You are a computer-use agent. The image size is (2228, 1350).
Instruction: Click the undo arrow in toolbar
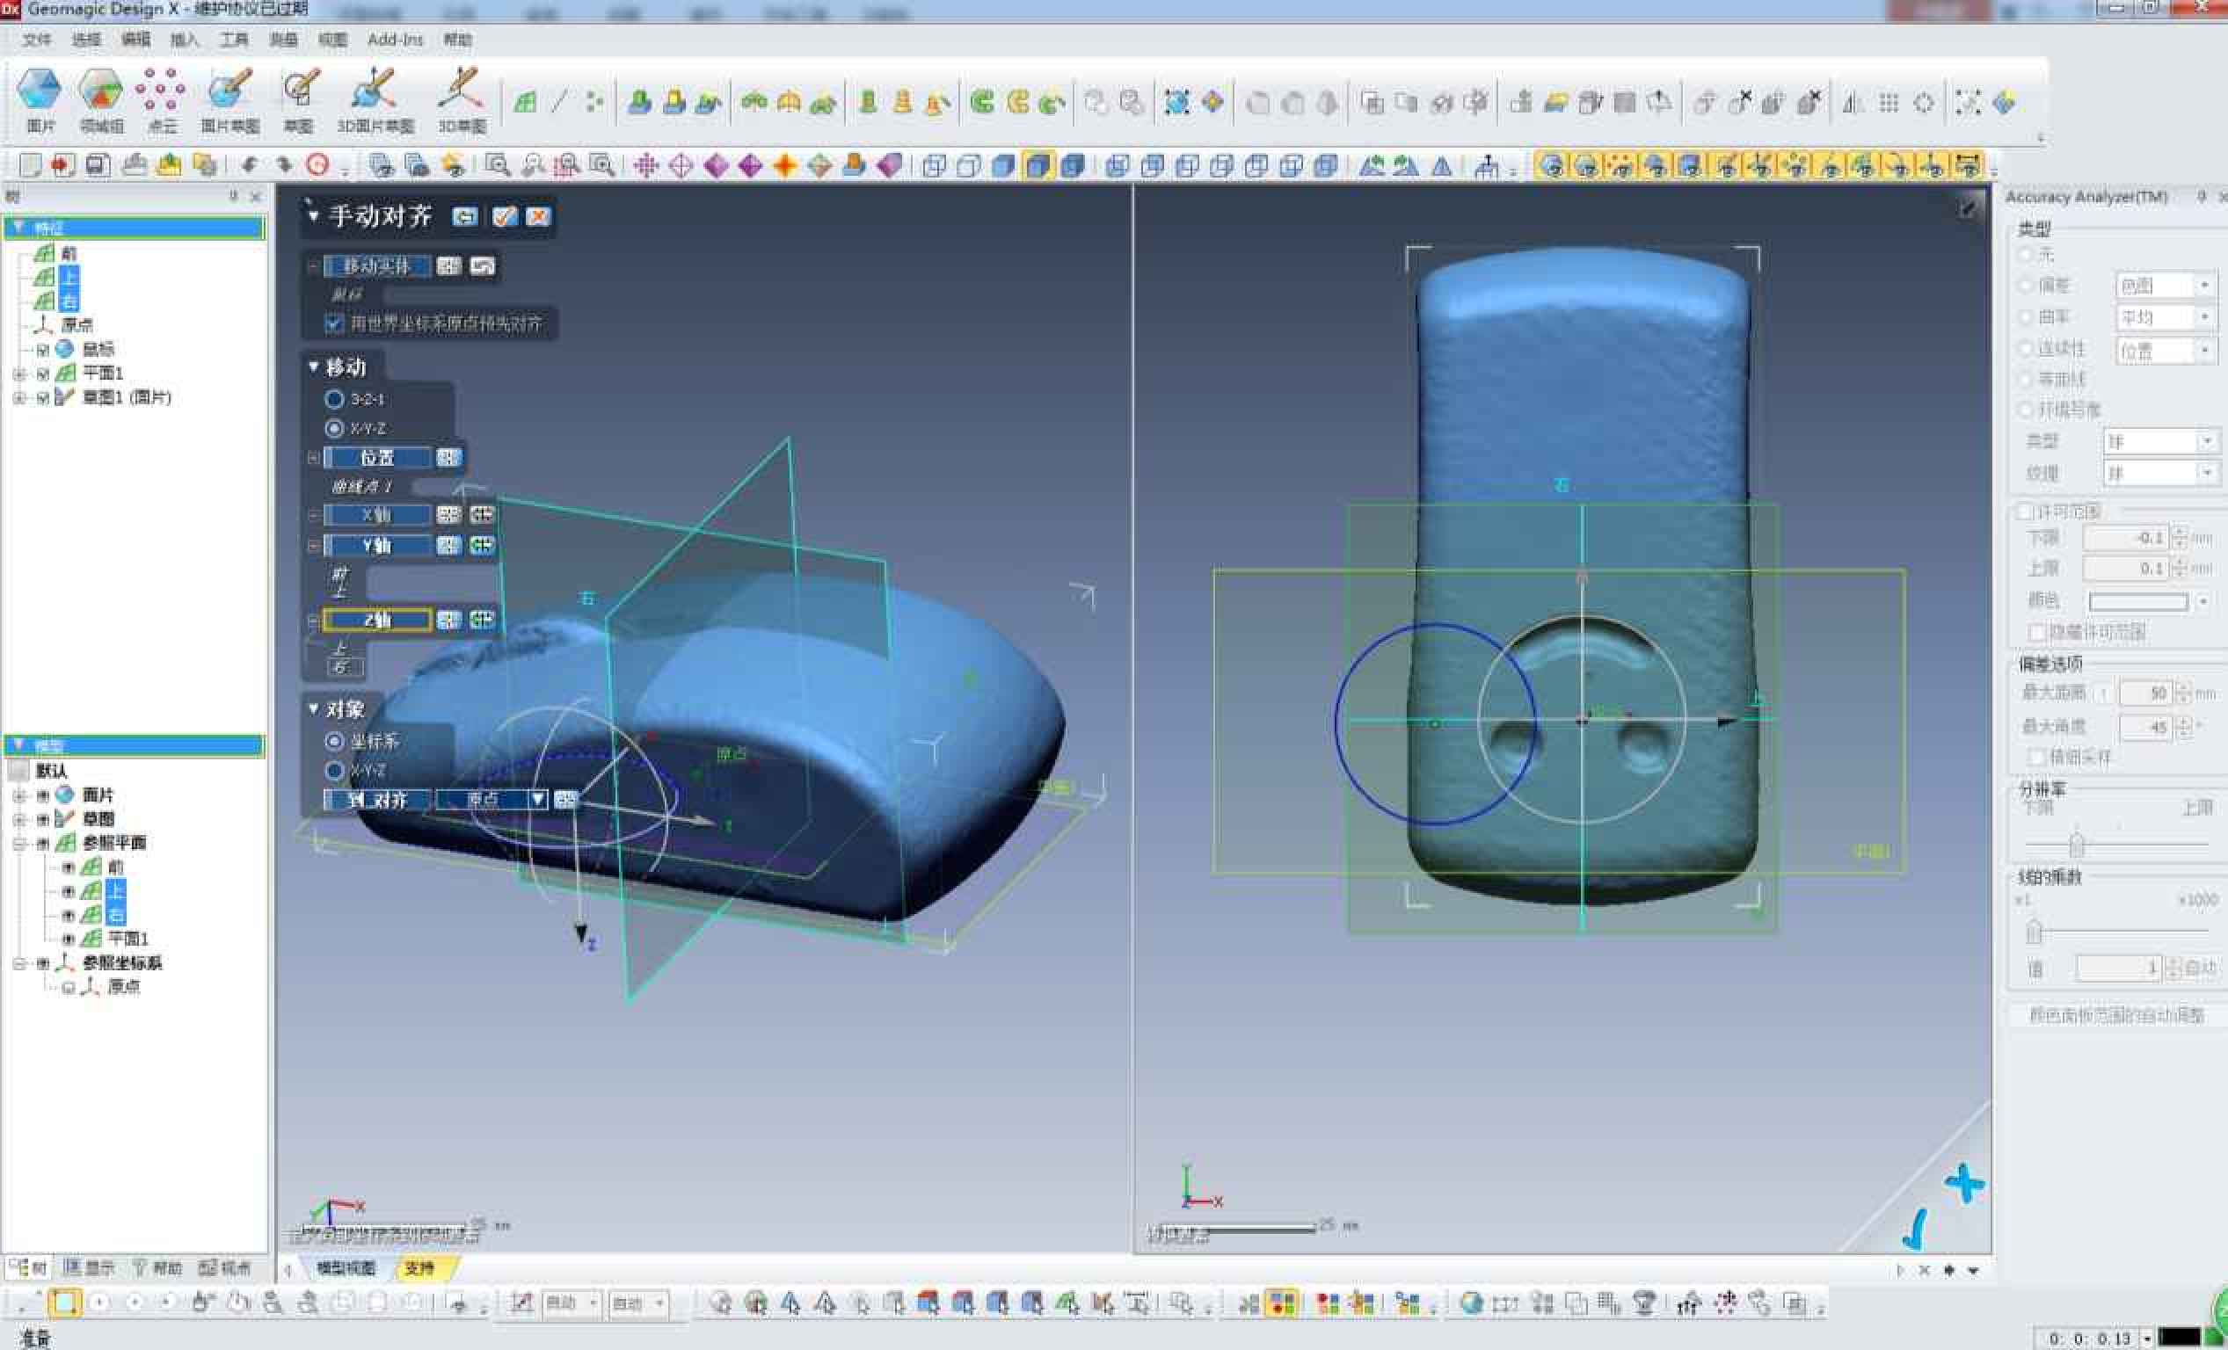coord(250,164)
